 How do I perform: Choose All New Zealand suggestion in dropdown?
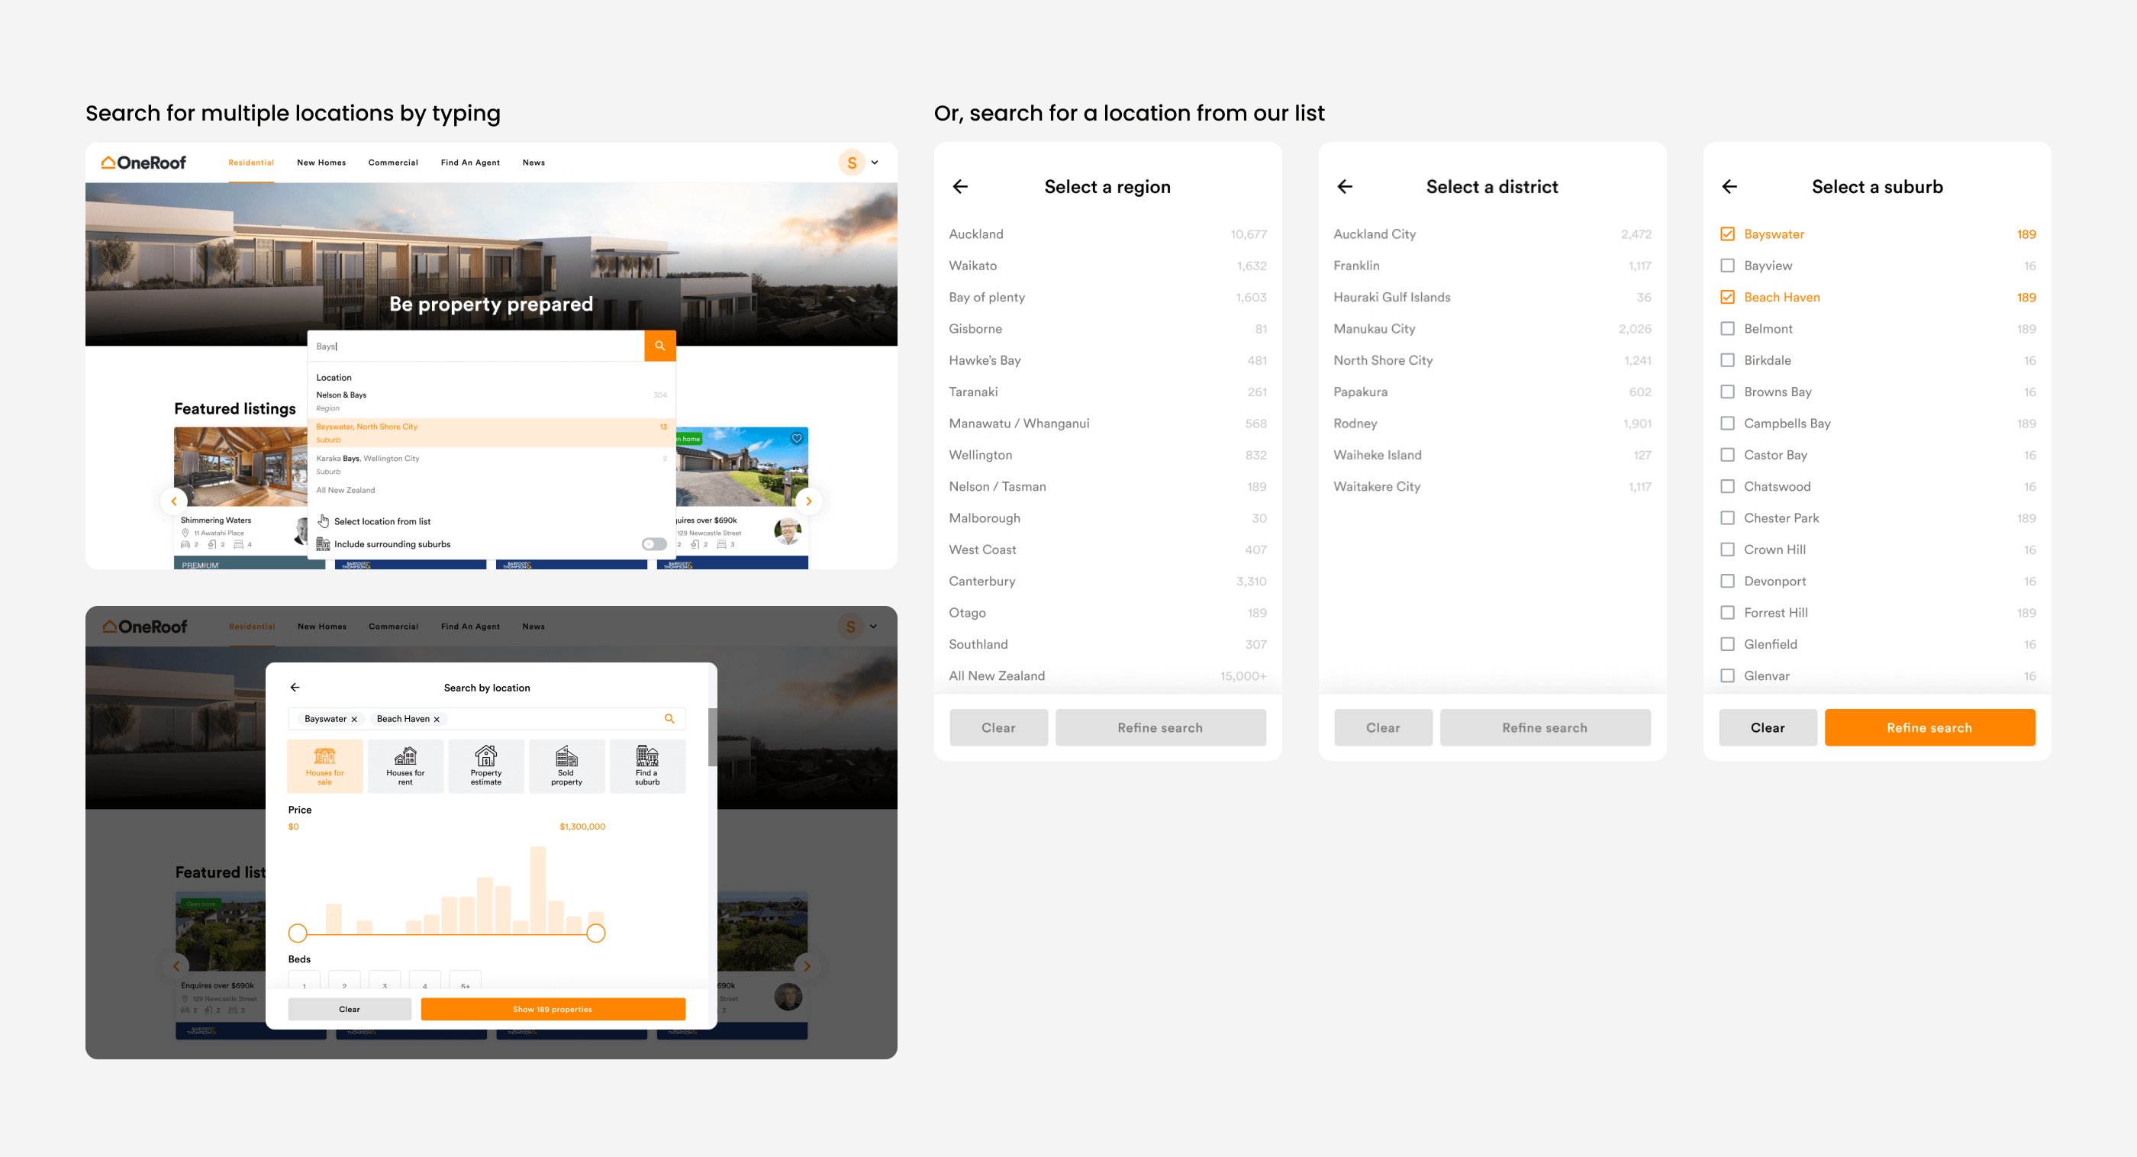click(345, 490)
